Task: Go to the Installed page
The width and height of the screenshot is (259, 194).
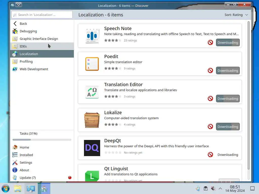Action: [42, 155]
